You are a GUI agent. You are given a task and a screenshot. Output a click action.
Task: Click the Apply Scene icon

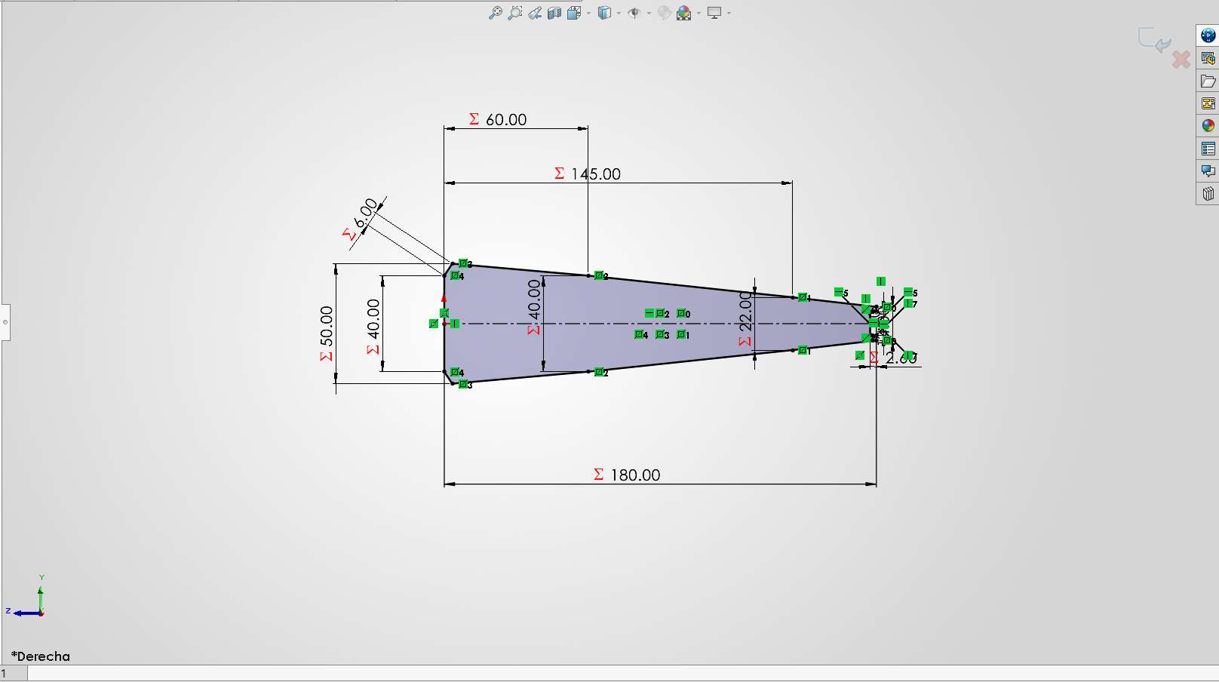(x=684, y=13)
